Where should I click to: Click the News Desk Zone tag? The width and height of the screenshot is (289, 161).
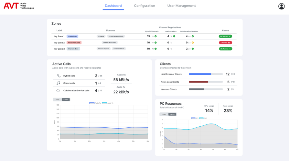tap(74, 43)
